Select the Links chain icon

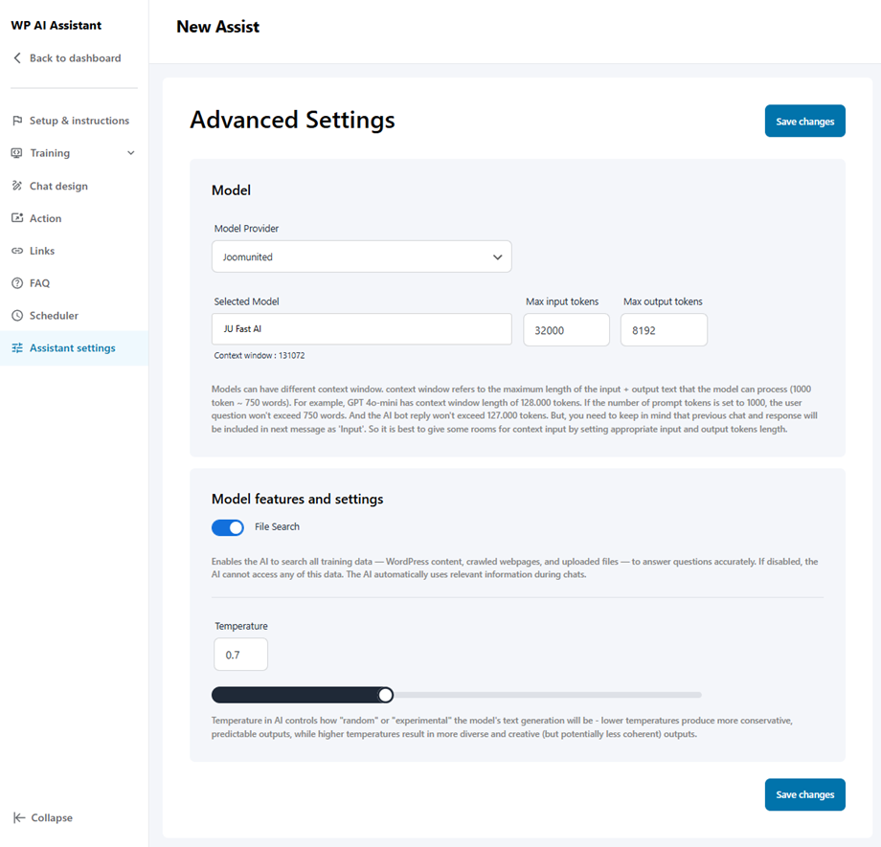pyautogui.click(x=15, y=251)
